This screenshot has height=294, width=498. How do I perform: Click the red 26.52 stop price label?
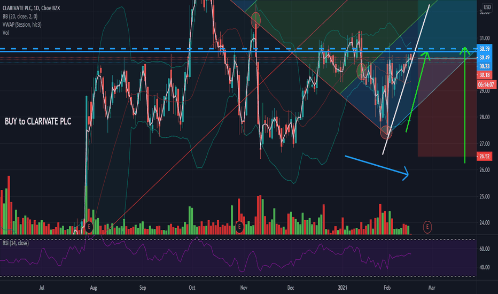point(484,157)
